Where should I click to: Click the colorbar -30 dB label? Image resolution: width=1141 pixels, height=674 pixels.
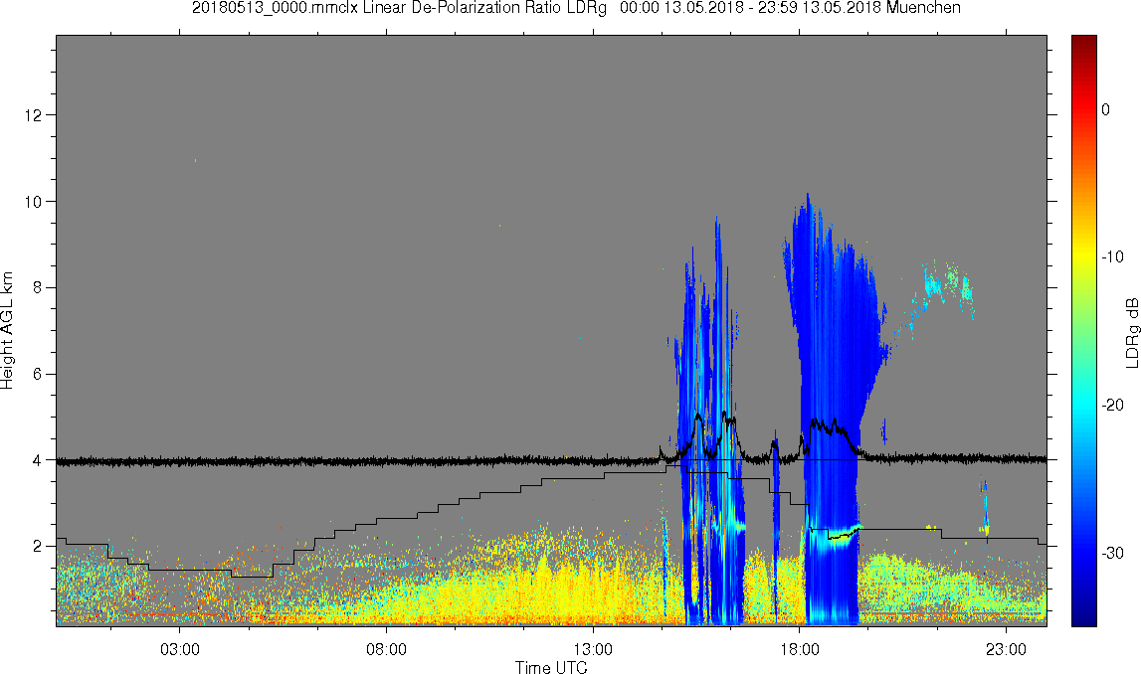(x=1112, y=554)
